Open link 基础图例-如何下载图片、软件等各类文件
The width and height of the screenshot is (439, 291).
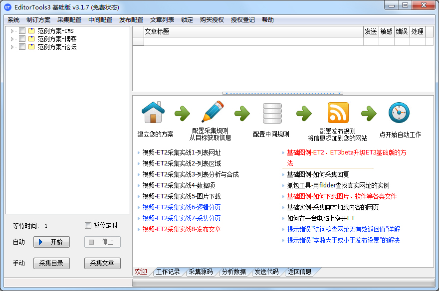pos(342,196)
